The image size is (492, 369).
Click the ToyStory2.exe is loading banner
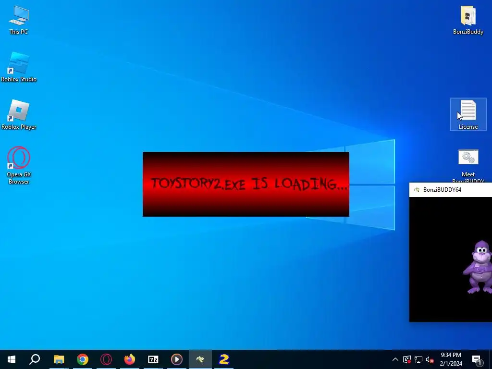coord(246,184)
